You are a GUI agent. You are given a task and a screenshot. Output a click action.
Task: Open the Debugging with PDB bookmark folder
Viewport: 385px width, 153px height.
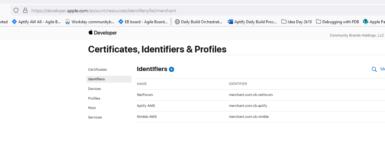[338, 22]
